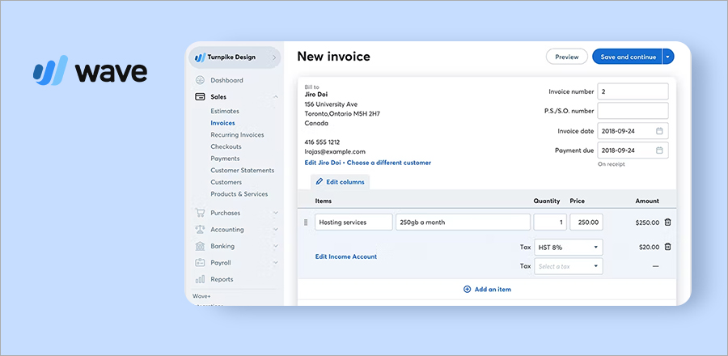Click the Hosting services item name field
Screen dimensions: 728x356
pos(353,222)
